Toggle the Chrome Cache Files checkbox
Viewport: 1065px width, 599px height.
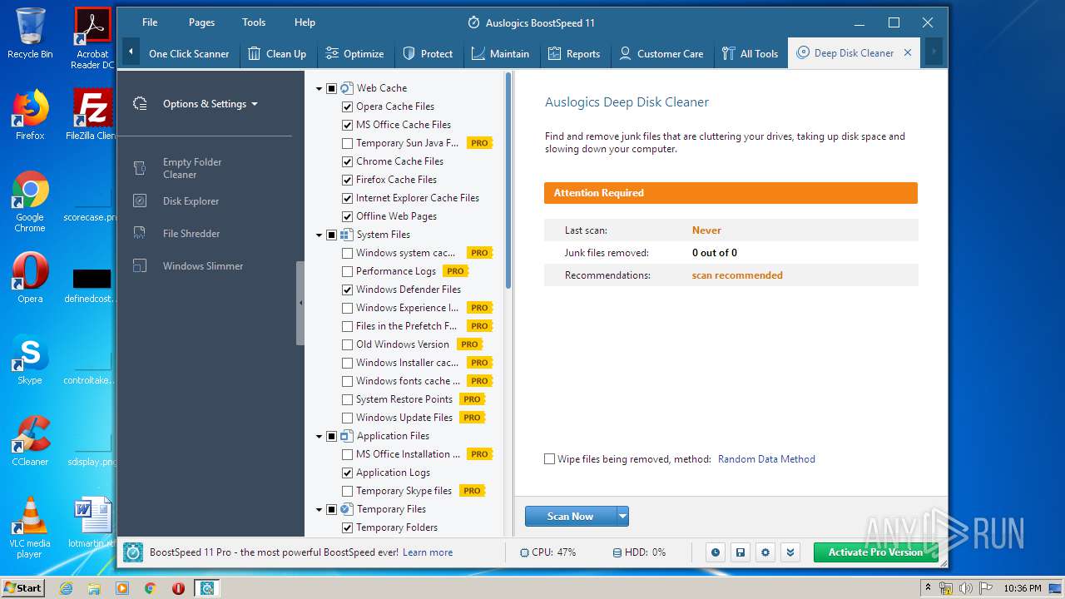[348, 161]
